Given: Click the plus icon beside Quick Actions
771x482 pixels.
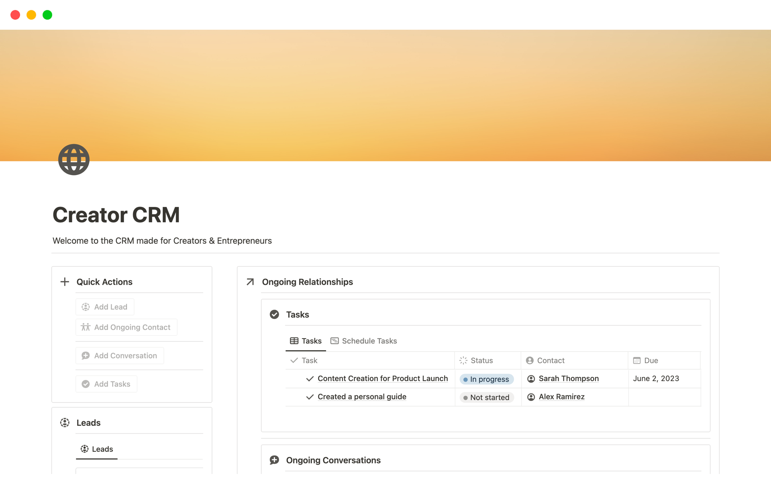Looking at the screenshot, I should [x=65, y=282].
